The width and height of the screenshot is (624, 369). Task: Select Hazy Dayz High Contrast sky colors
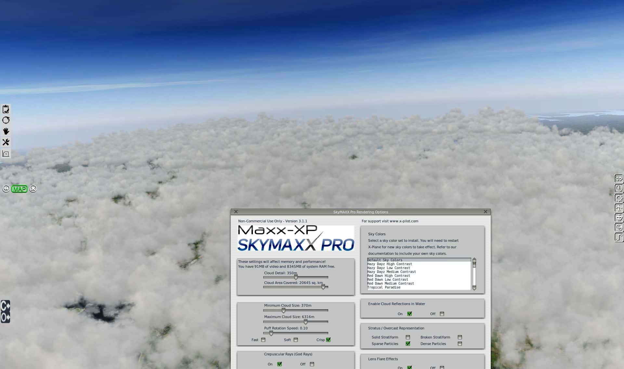(389, 264)
